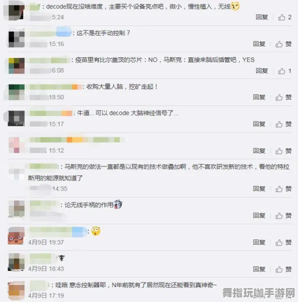Viewport: 298px width, 302px height.
Task: Open avatar of the April 9 19:37 commenter
Action: [x=16, y=235]
